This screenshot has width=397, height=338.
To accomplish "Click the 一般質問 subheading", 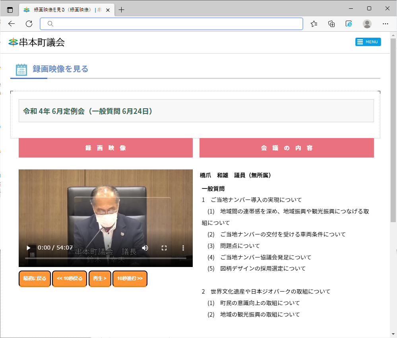I will tap(213, 188).
